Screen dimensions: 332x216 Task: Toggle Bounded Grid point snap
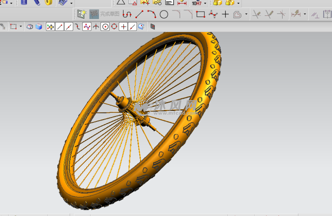153,27
